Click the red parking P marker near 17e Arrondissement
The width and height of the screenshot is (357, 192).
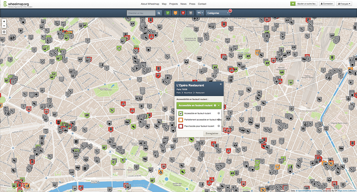(x=158, y=75)
